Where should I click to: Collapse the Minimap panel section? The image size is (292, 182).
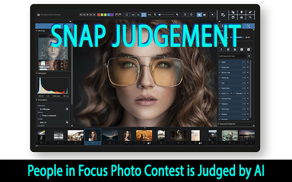click(36, 31)
